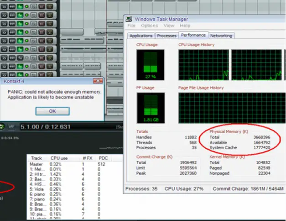Select the Master row in performance meter

(x=75, y=164)
